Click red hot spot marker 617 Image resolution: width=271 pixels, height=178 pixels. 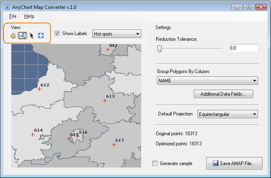[114, 144]
